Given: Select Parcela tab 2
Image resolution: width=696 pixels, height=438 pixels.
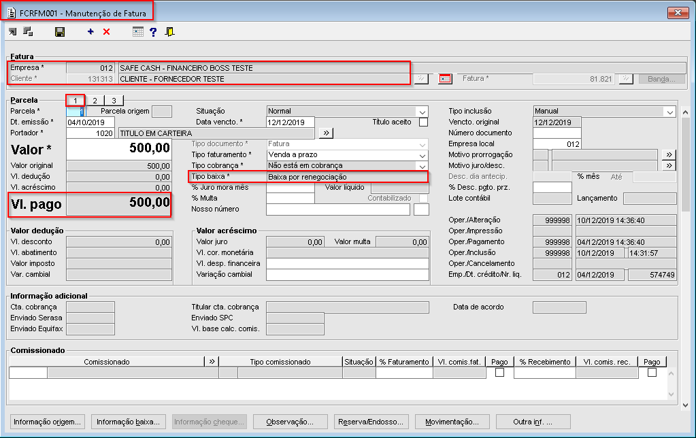Looking at the screenshot, I should 95,100.
